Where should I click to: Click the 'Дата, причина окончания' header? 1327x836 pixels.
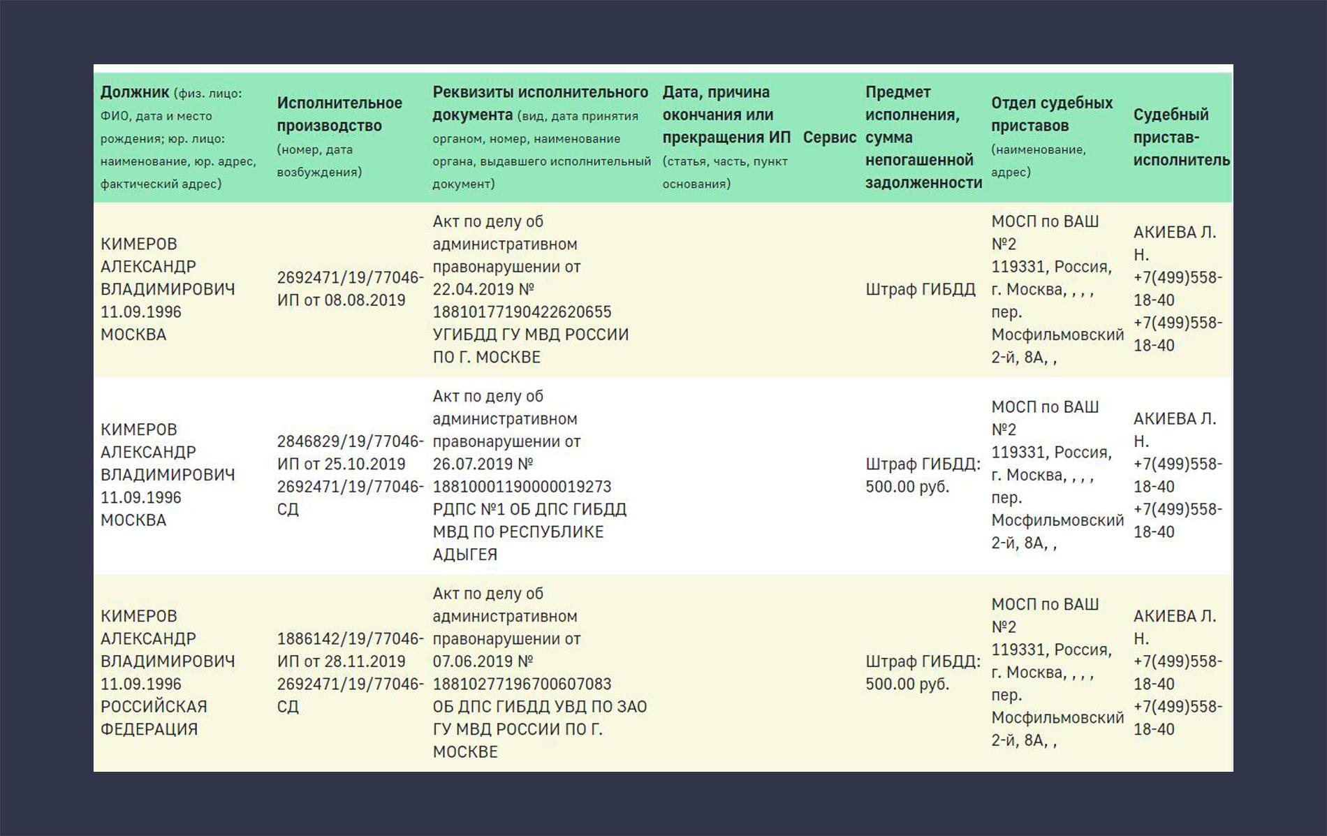point(726,138)
